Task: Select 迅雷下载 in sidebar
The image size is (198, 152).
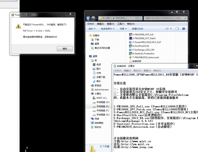Action: pyautogui.click(x=99, y=77)
